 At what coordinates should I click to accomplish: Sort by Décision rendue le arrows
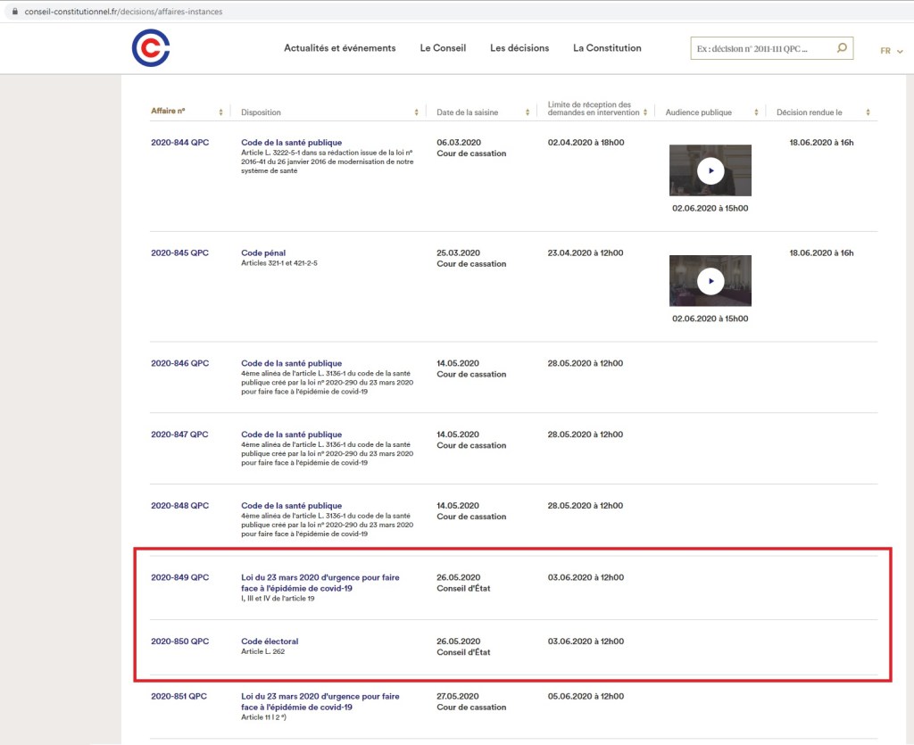point(868,112)
